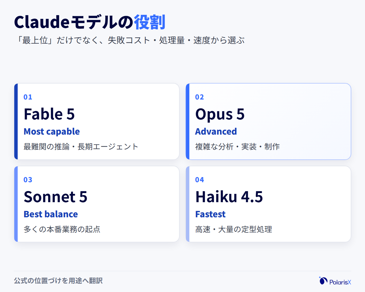This screenshot has height=292, width=365.
Task: Select the Haiku 4.5 card
Action: [x=268, y=204]
